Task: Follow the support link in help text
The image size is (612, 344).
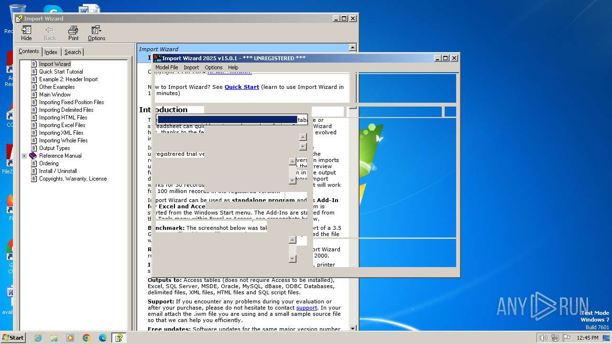Action: tap(306, 308)
